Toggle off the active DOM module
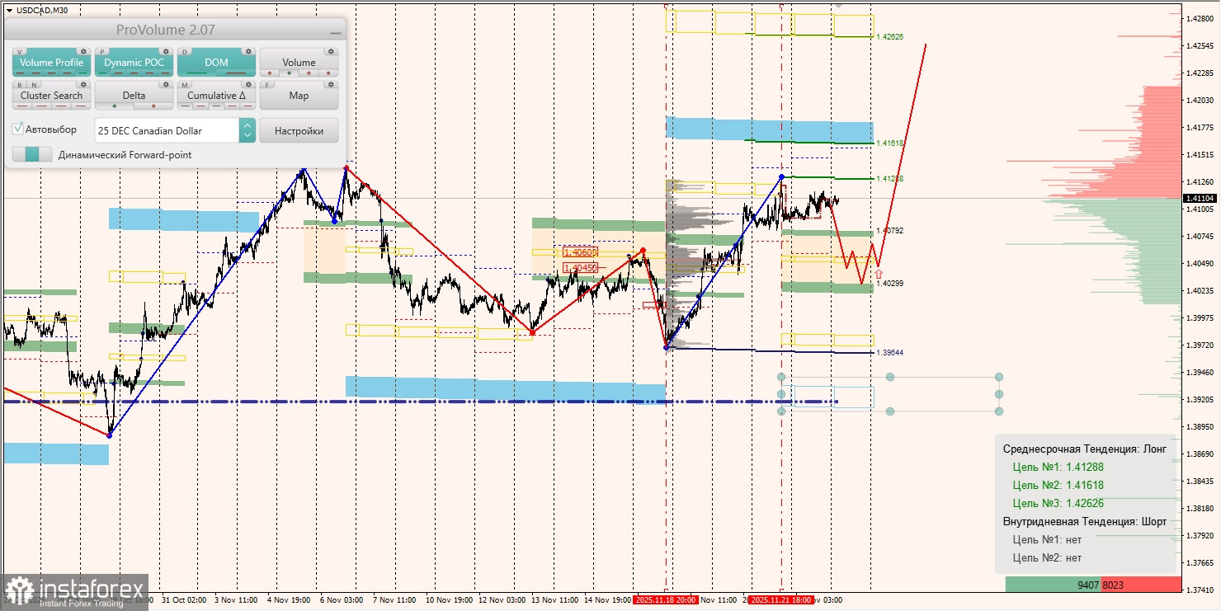Screen dimensions: 1221x611 [215, 63]
